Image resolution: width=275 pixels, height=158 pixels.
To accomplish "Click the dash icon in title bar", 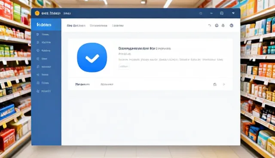I will tap(211, 13).
